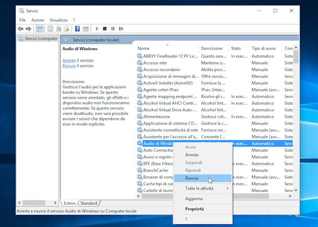Sort by the Nome column header
The width and height of the screenshot is (318, 227).
(167, 49)
